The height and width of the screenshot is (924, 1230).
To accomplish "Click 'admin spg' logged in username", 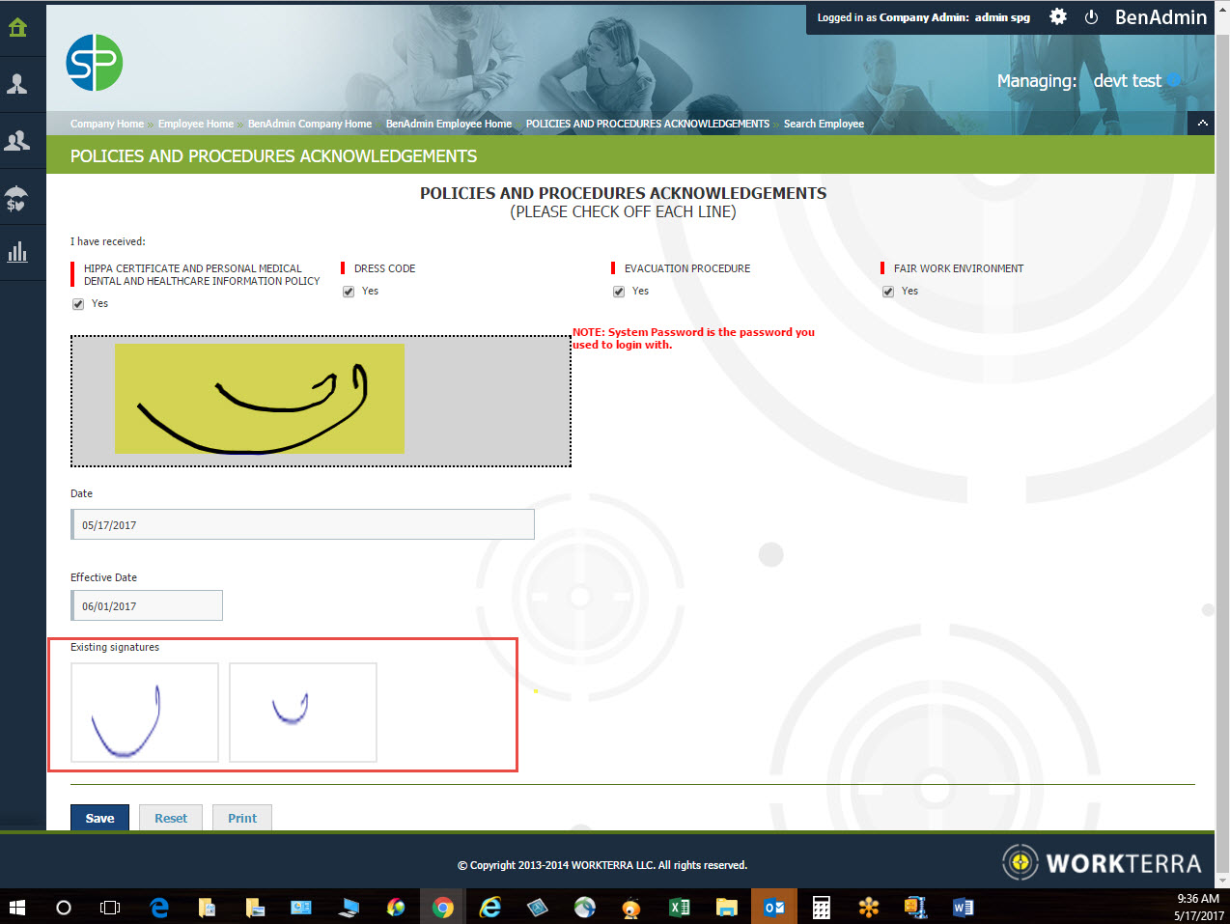I will (x=1002, y=17).
